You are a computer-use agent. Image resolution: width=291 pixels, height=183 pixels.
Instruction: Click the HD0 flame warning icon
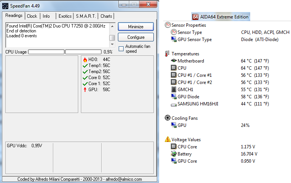point(85,59)
